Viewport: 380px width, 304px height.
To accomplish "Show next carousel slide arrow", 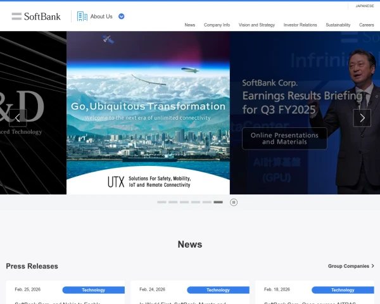I will point(362,118).
